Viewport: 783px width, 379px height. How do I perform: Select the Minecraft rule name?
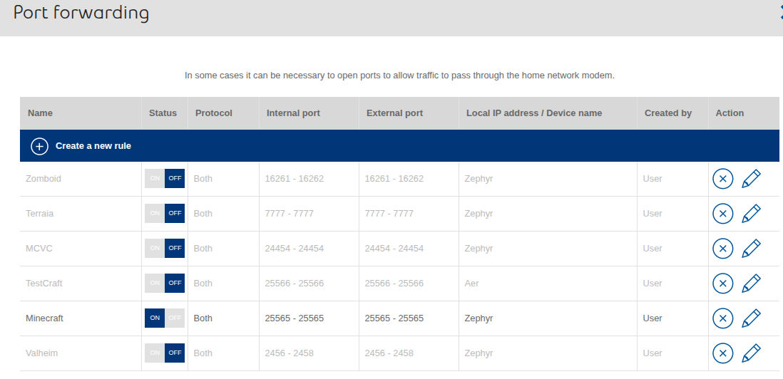tap(44, 318)
